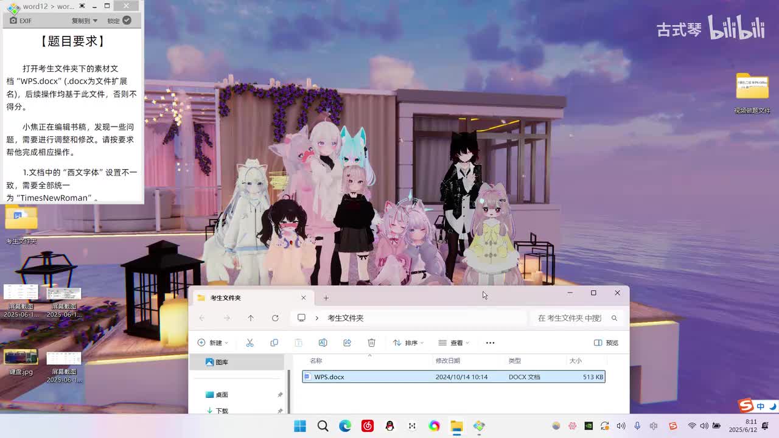Click the Share icon in File Explorer toolbar

point(347,342)
